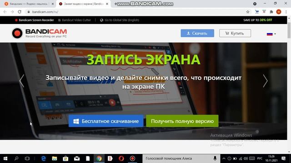Open Opera browser from the taskbar
The height and width of the screenshot is (163, 291).
[x=121, y=158]
